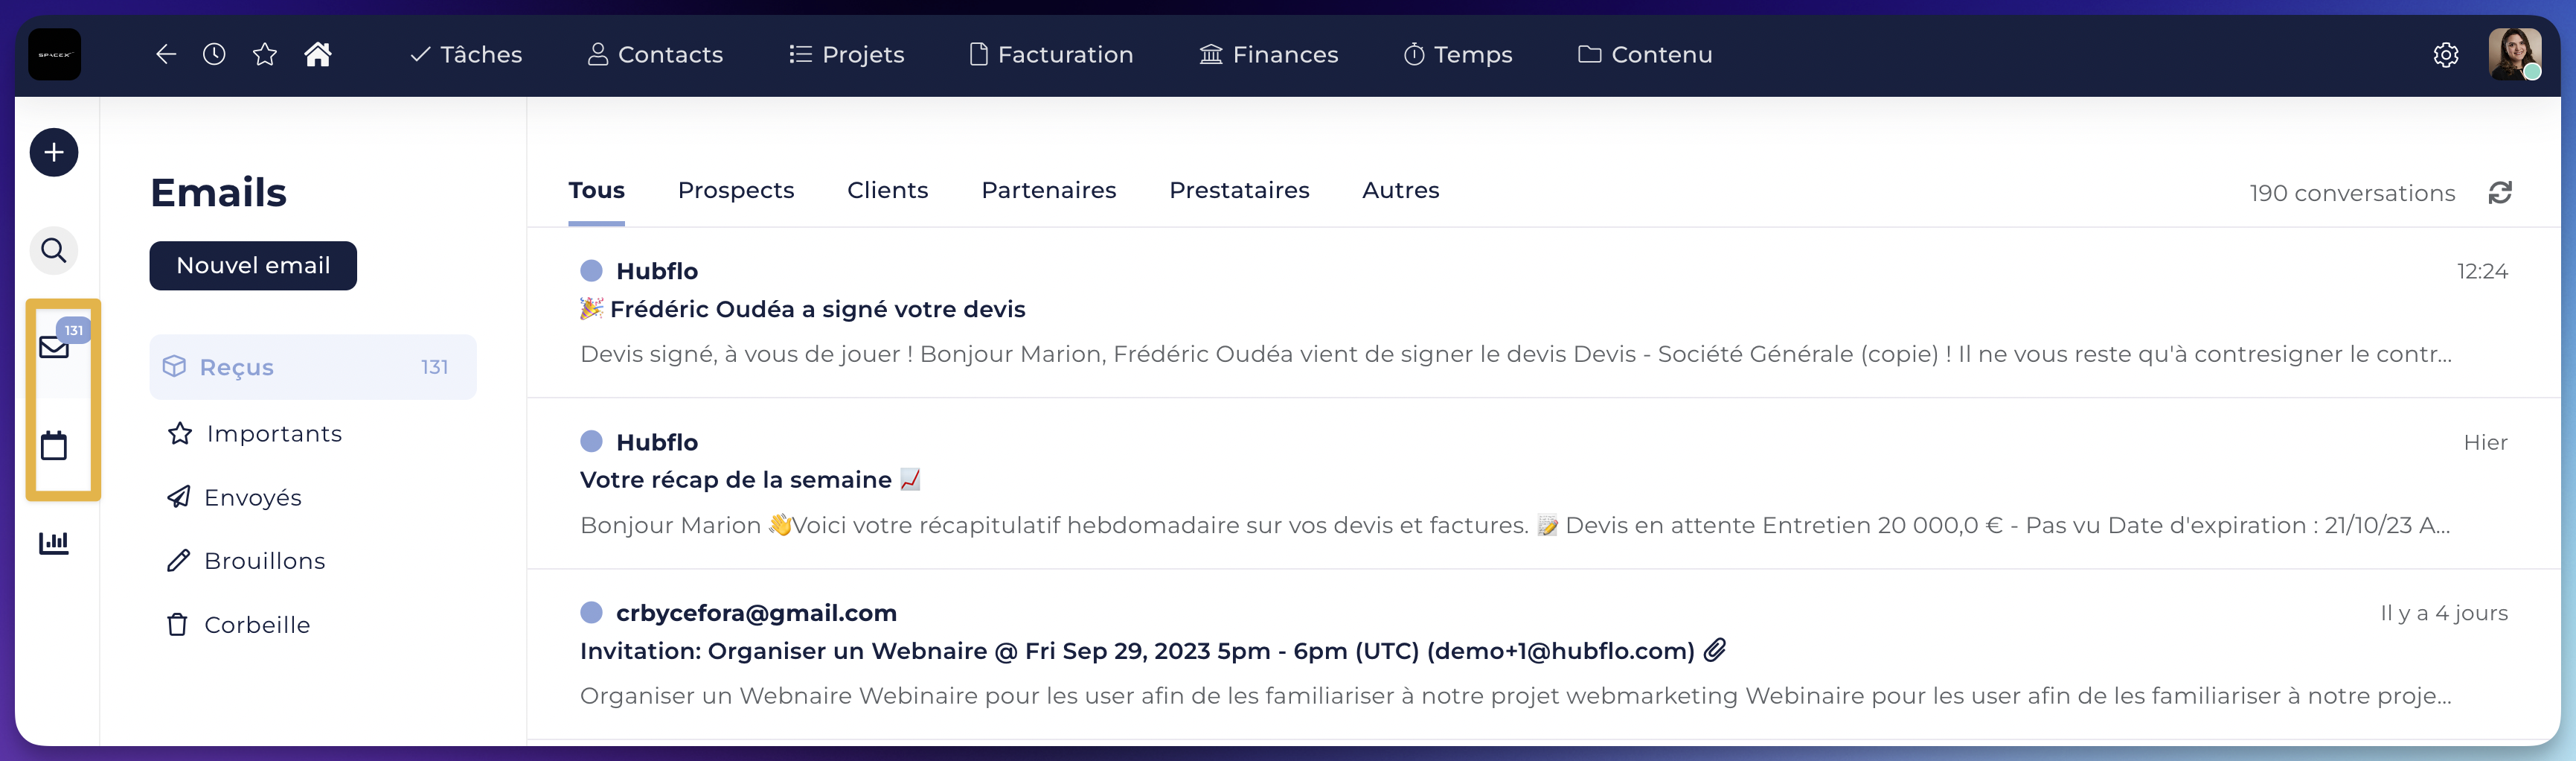The image size is (2576, 761).
Task: Open settings gear icon
Action: tap(2446, 55)
